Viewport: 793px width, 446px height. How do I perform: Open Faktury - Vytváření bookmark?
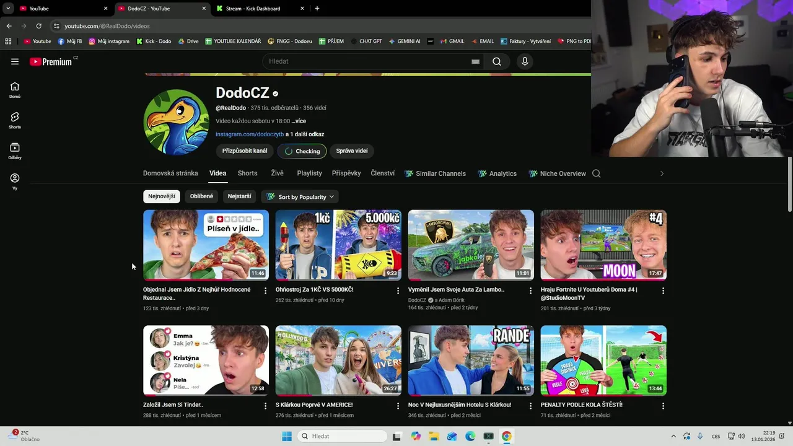click(x=525, y=42)
